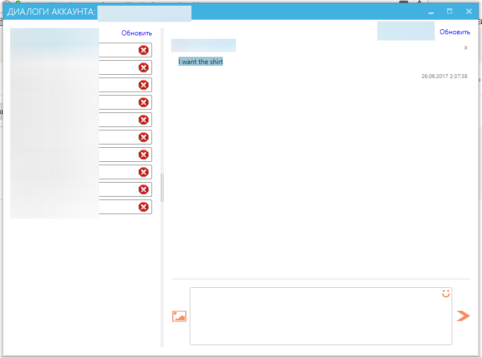Screen dimensions: 482x358
Task: Delete the seventh dialog via red X
Action: [x=144, y=155]
